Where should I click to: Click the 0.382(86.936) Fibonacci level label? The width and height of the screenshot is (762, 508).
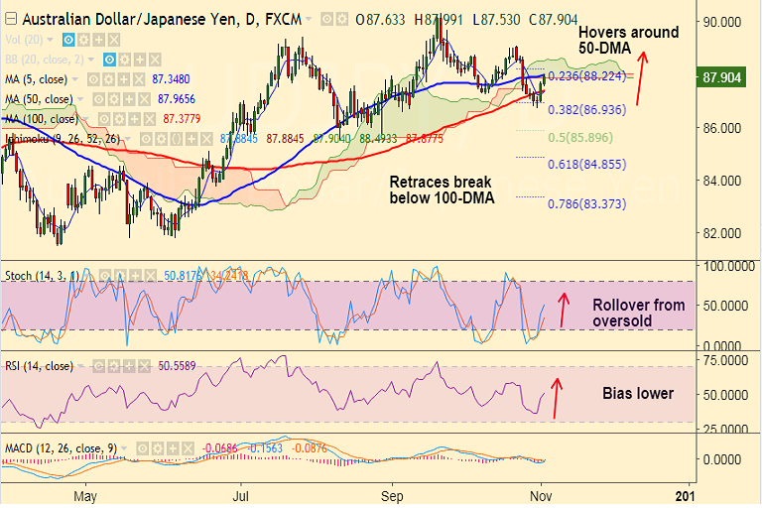[x=587, y=110]
